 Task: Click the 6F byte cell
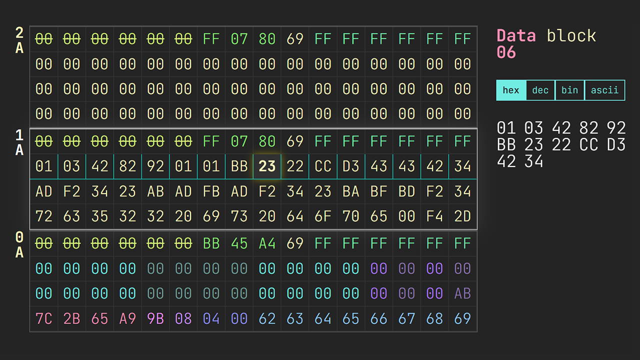pos(323,216)
